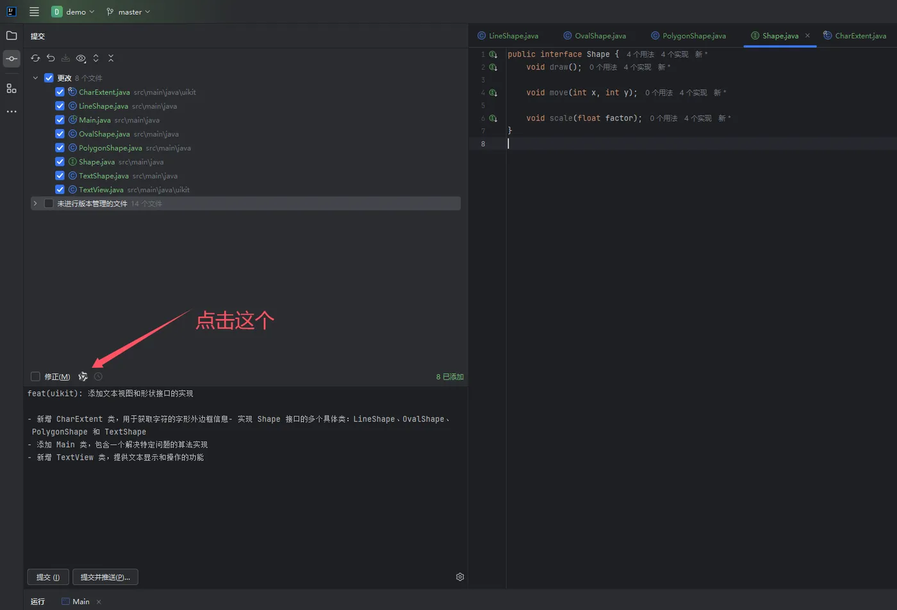The height and width of the screenshot is (610, 897).
Task: Click the implementations gutter icon on line 2
Action: tap(493, 67)
